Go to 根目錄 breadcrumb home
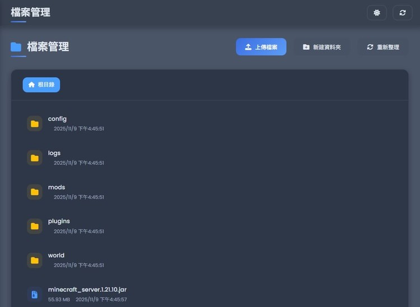 (41, 85)
